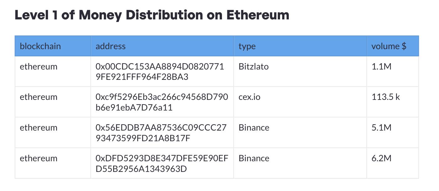Select the Bitzlato address starting 0x00CDC153

tap(160, 72)
